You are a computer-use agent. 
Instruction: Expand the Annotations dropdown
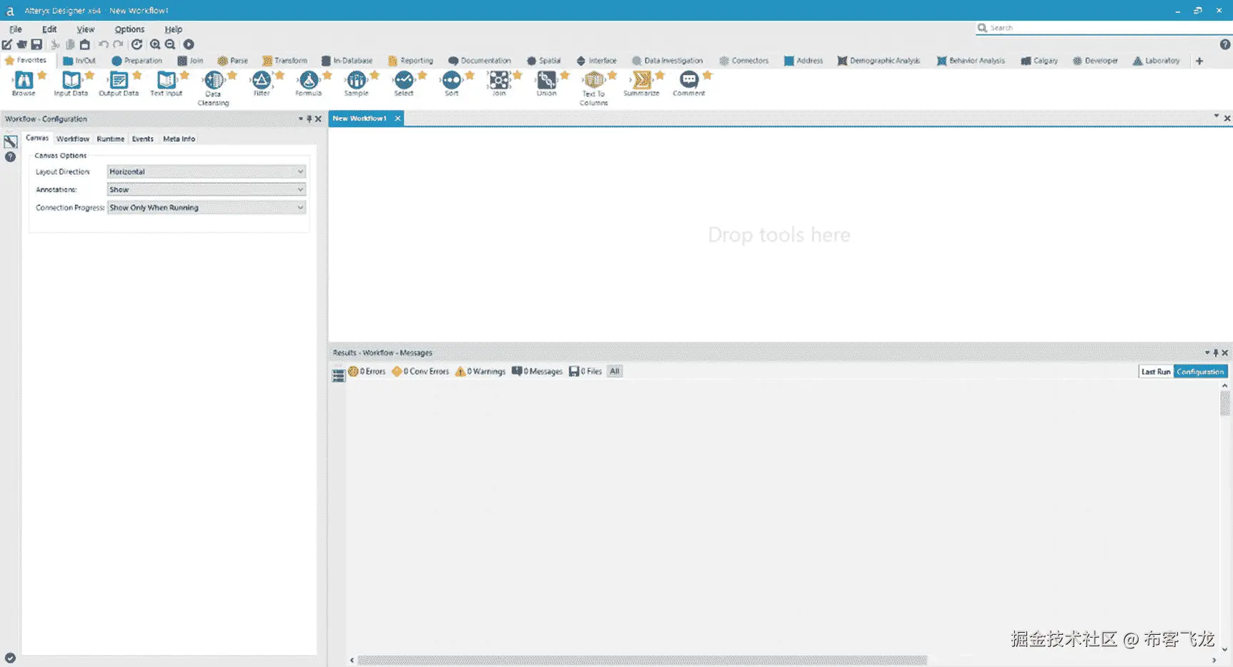206,189
